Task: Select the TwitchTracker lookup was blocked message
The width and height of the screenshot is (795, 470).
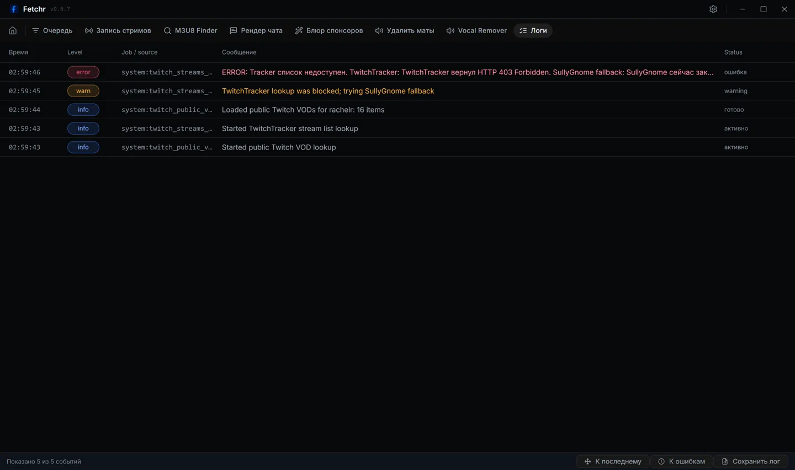Action: pos(328,91)
